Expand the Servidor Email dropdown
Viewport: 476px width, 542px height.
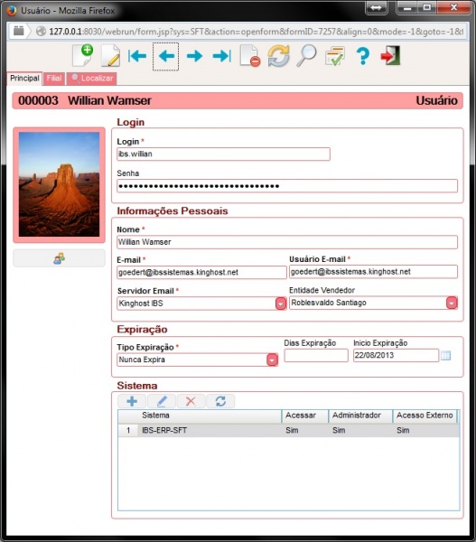coord(281,304)
